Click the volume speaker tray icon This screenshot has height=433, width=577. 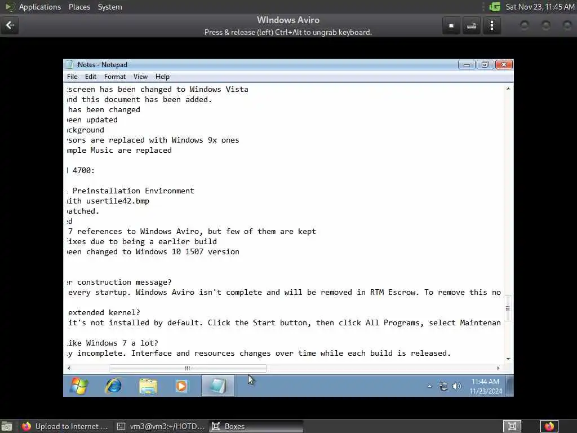click(456, 386)
